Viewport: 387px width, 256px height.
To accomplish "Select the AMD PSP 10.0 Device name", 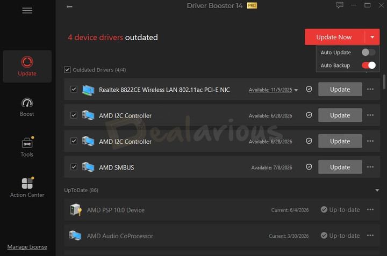I will point(116,210).
